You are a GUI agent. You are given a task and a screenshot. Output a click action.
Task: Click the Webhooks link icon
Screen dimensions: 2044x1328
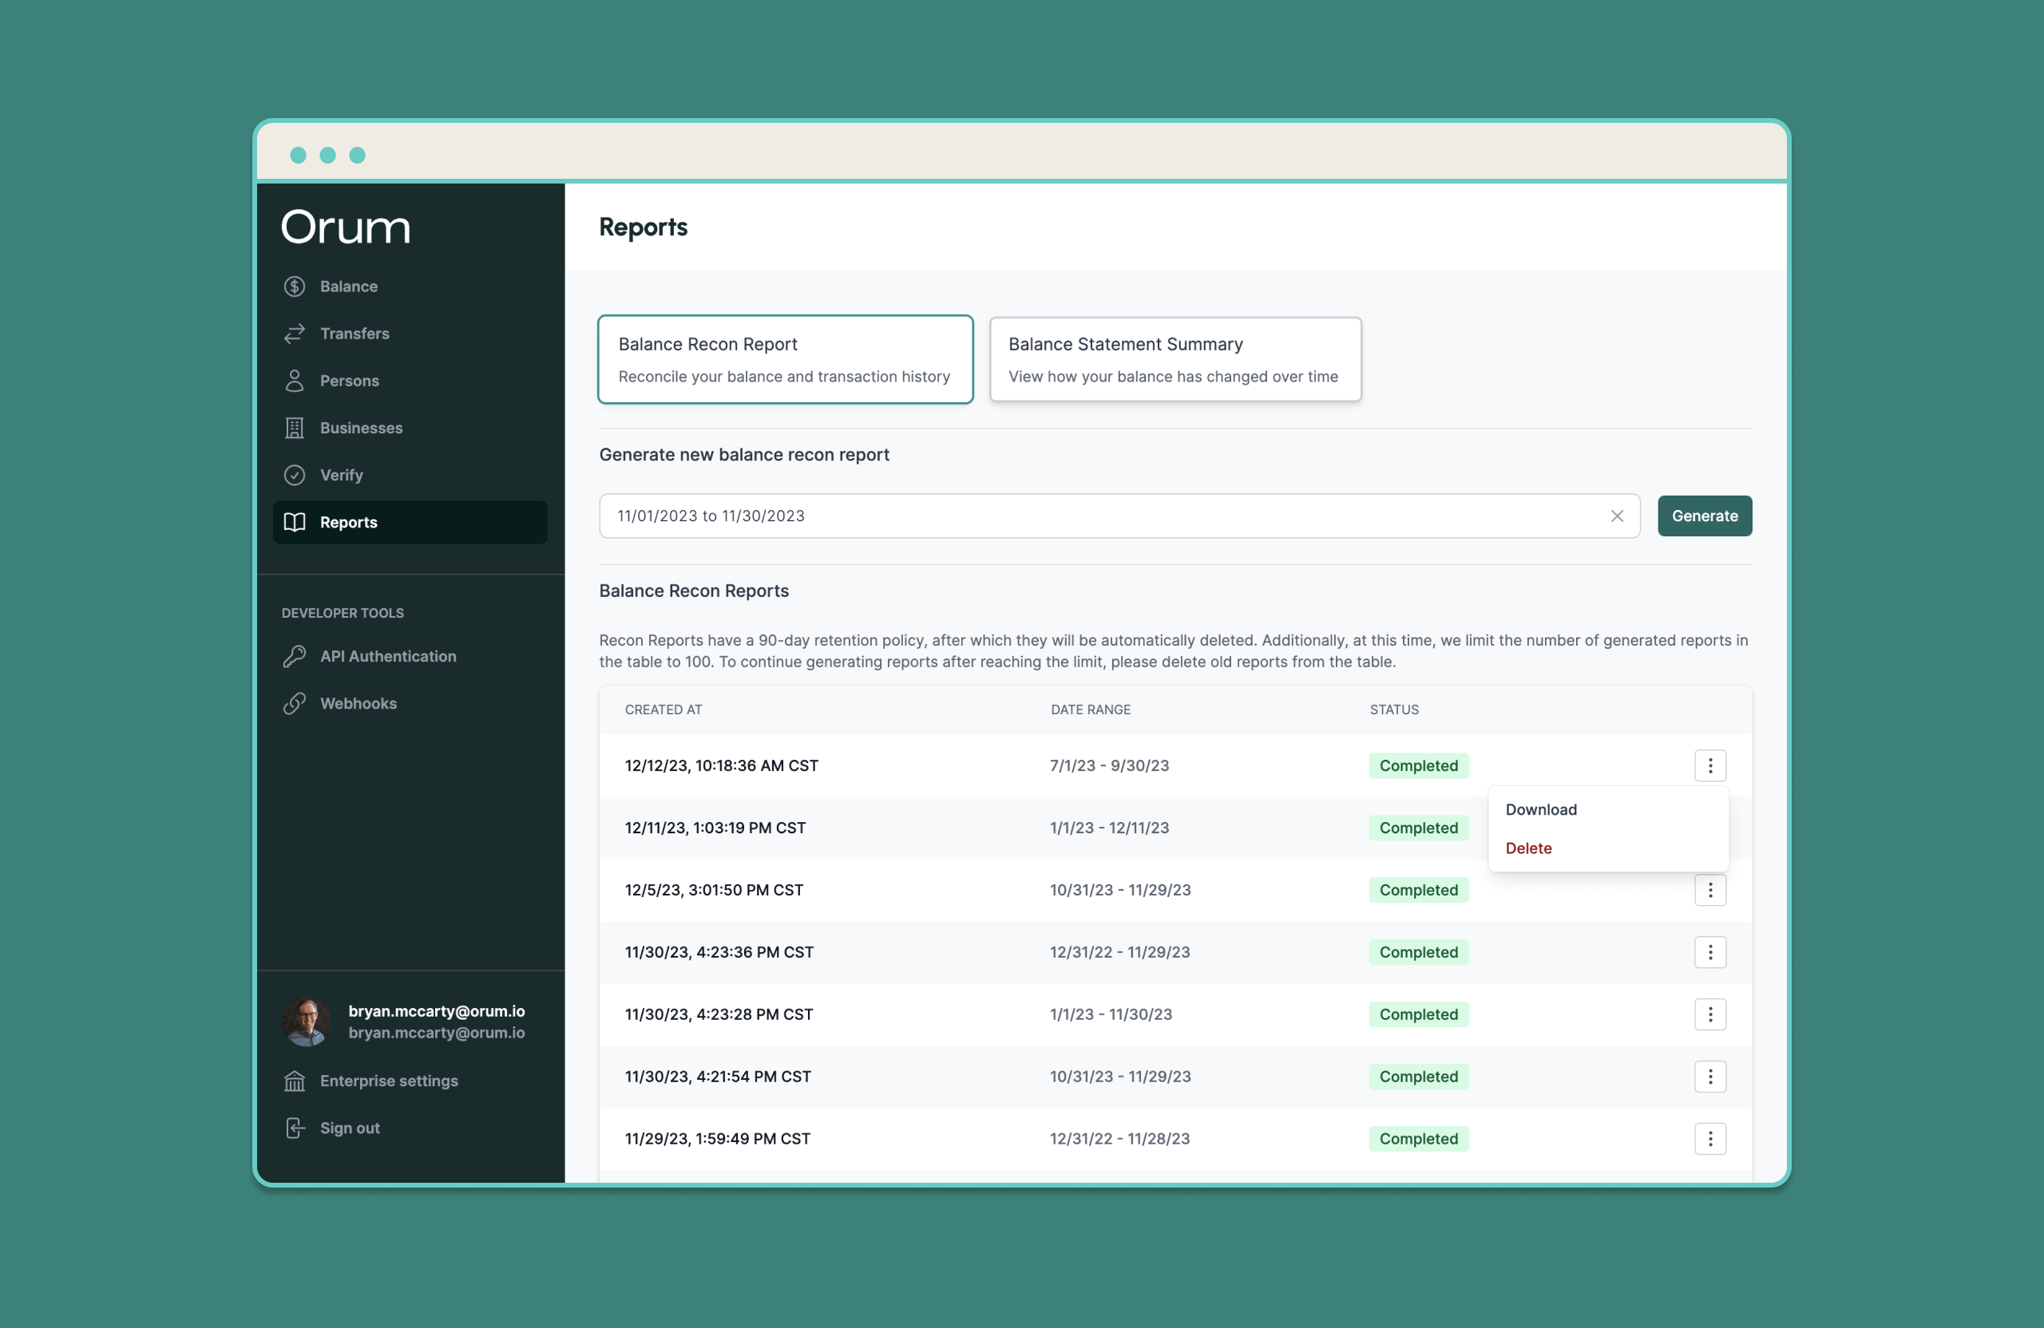tap(295, 704)
